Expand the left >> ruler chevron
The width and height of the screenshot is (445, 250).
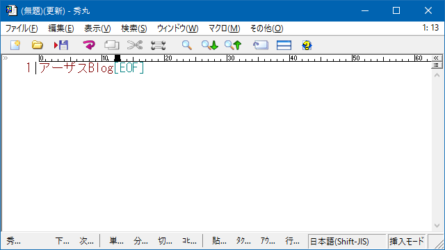coord(6,58)
